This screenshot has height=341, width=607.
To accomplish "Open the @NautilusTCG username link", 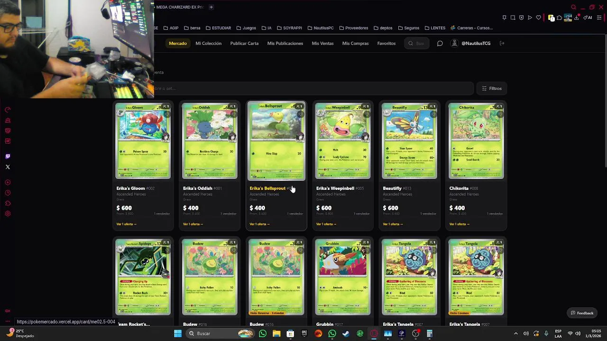I will [x=476, y=44].
